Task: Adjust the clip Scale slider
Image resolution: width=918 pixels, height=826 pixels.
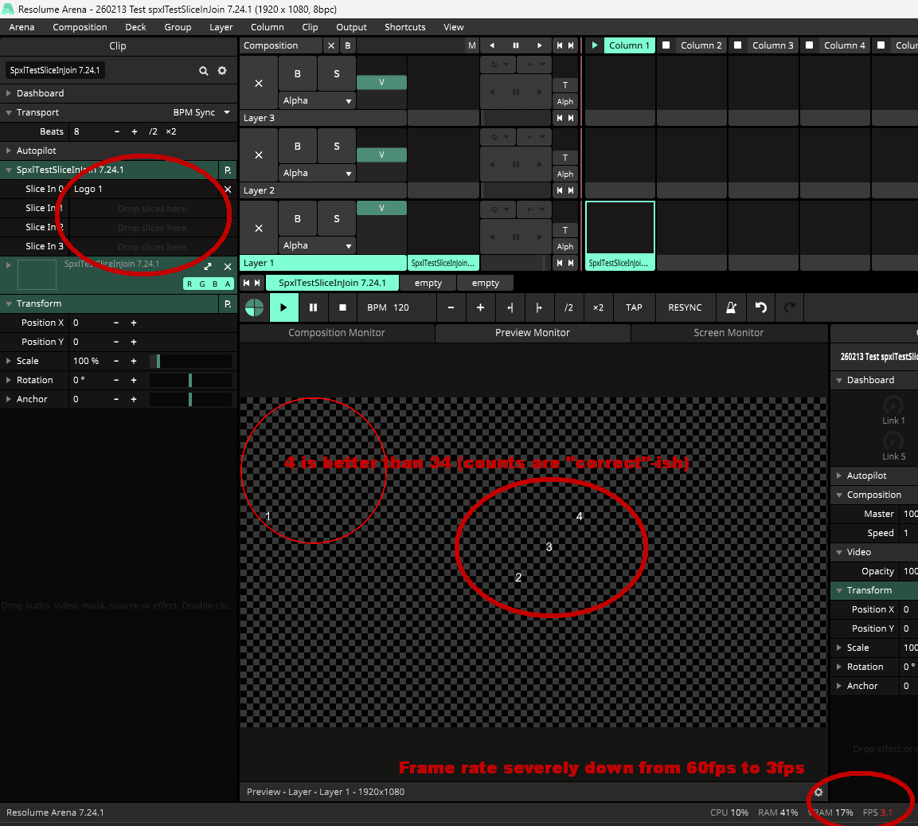Action: click(190, 361)
